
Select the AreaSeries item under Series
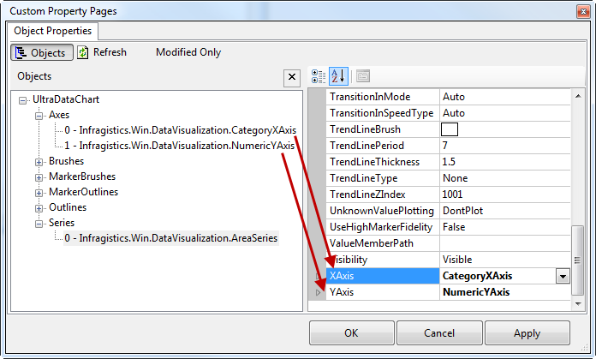pos(171,238)
